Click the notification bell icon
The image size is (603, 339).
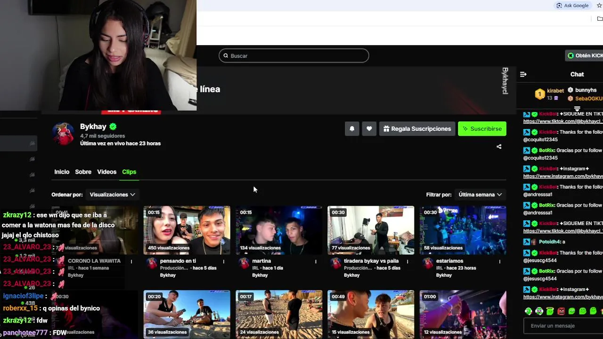click(352, 129)
